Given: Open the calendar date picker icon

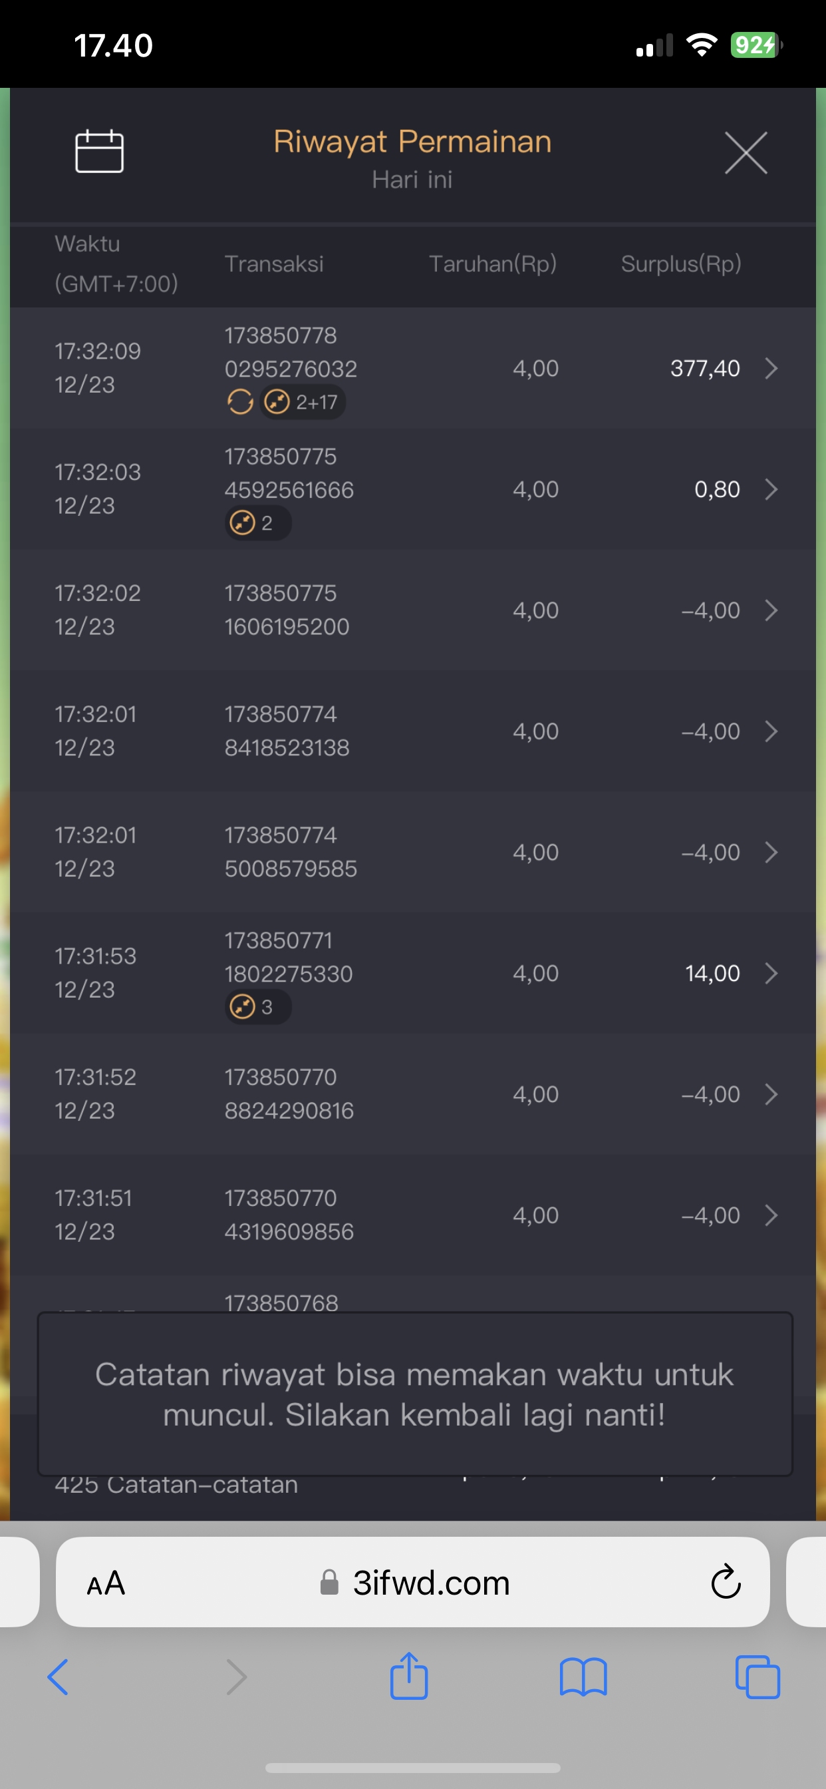Looking at the screenshot, I should (x=99, y=151).
